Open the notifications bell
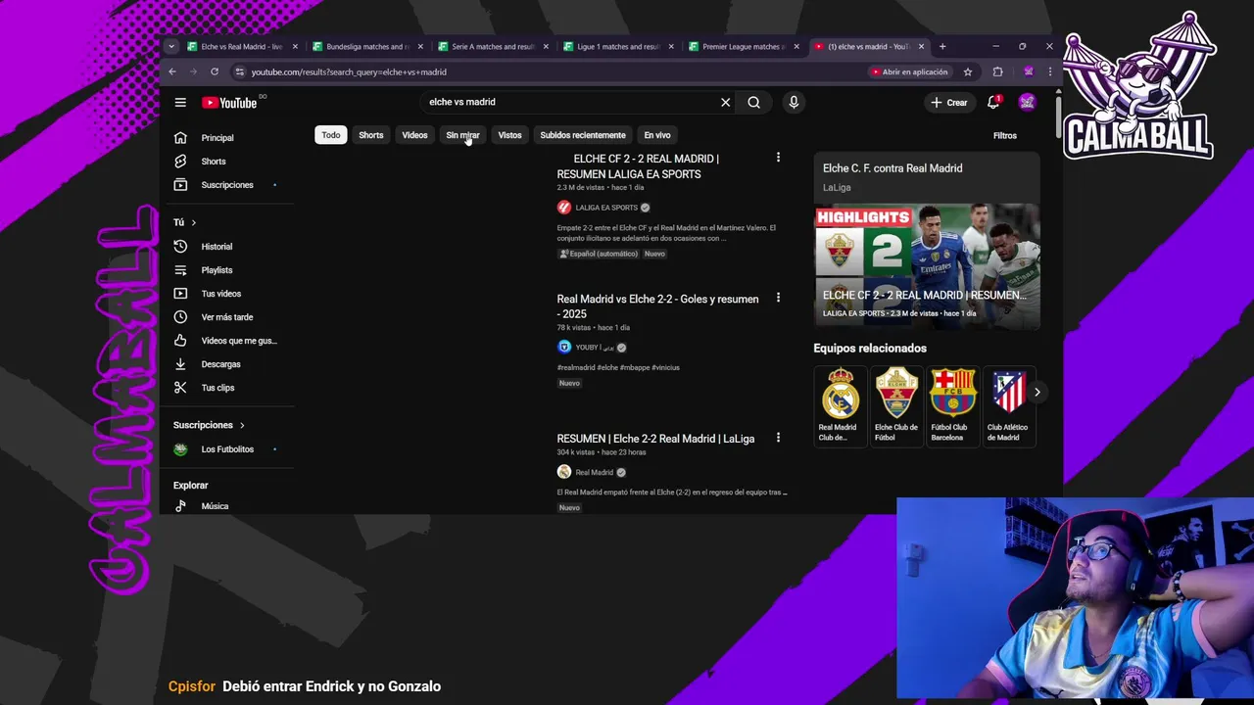This screenshot has height=705, width=1254. pyautogui.click(x=993, y=102)
